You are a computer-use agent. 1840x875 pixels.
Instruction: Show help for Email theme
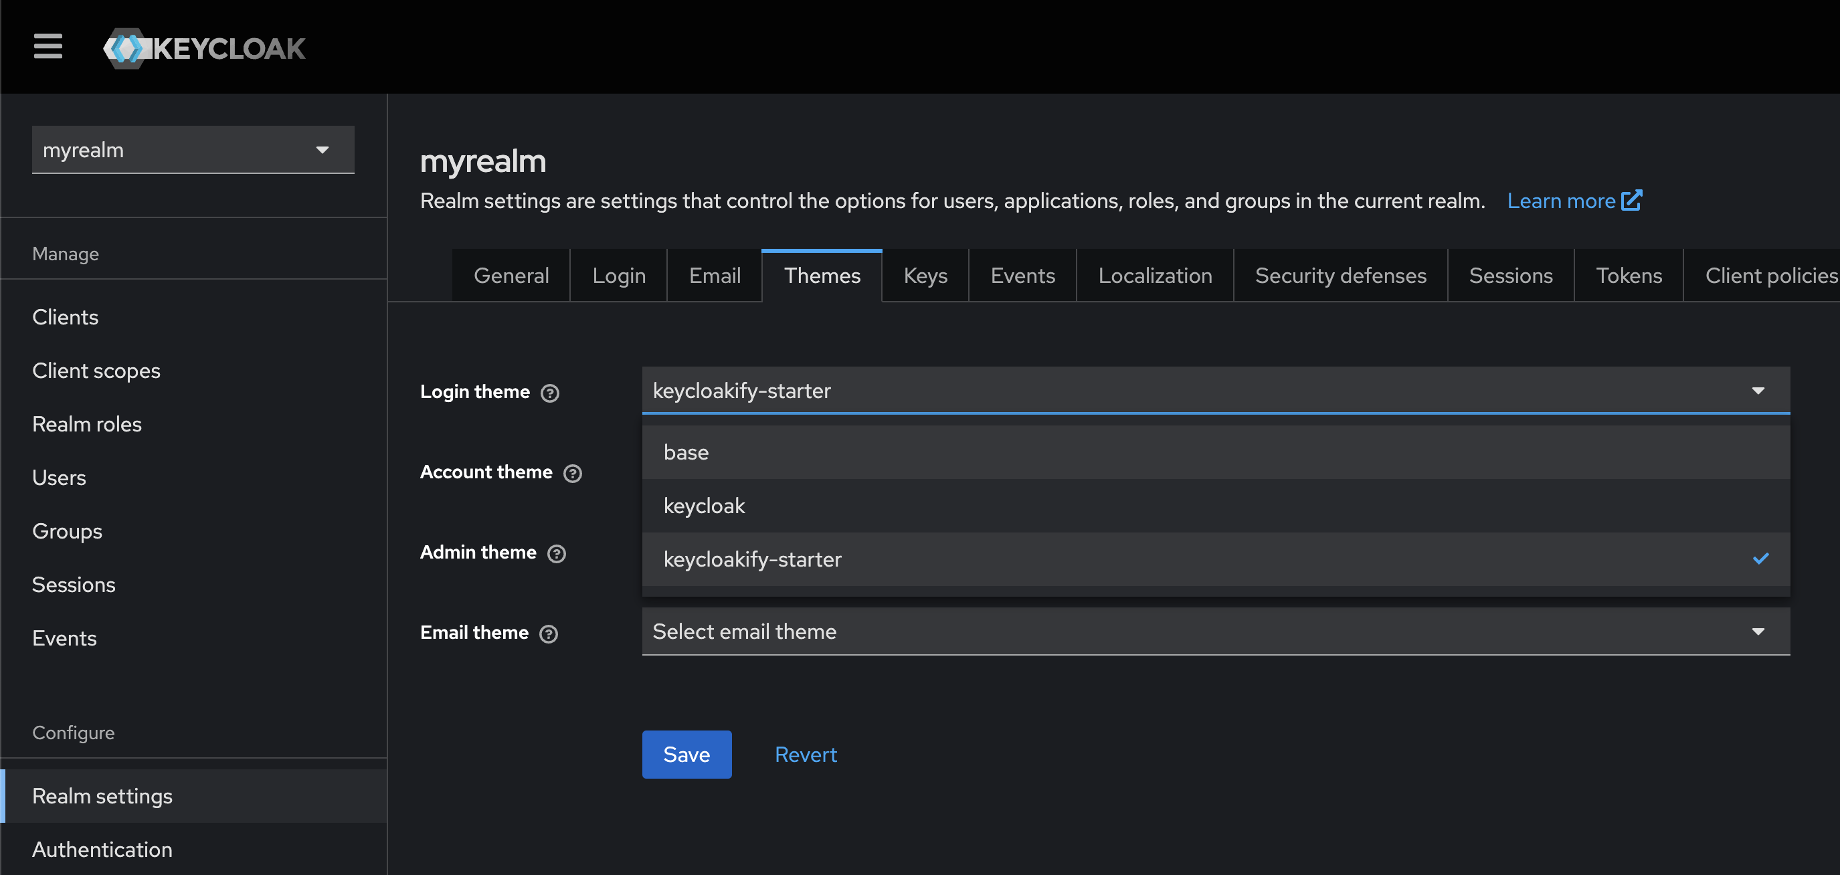tap(548, 634)
